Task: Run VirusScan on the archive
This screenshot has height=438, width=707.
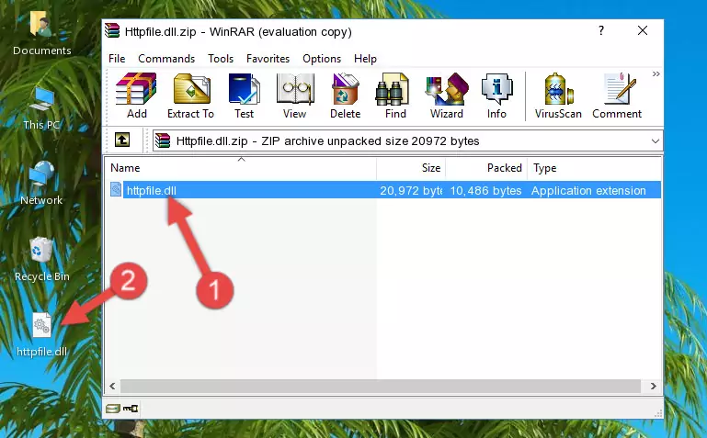Action: point(558,95)
